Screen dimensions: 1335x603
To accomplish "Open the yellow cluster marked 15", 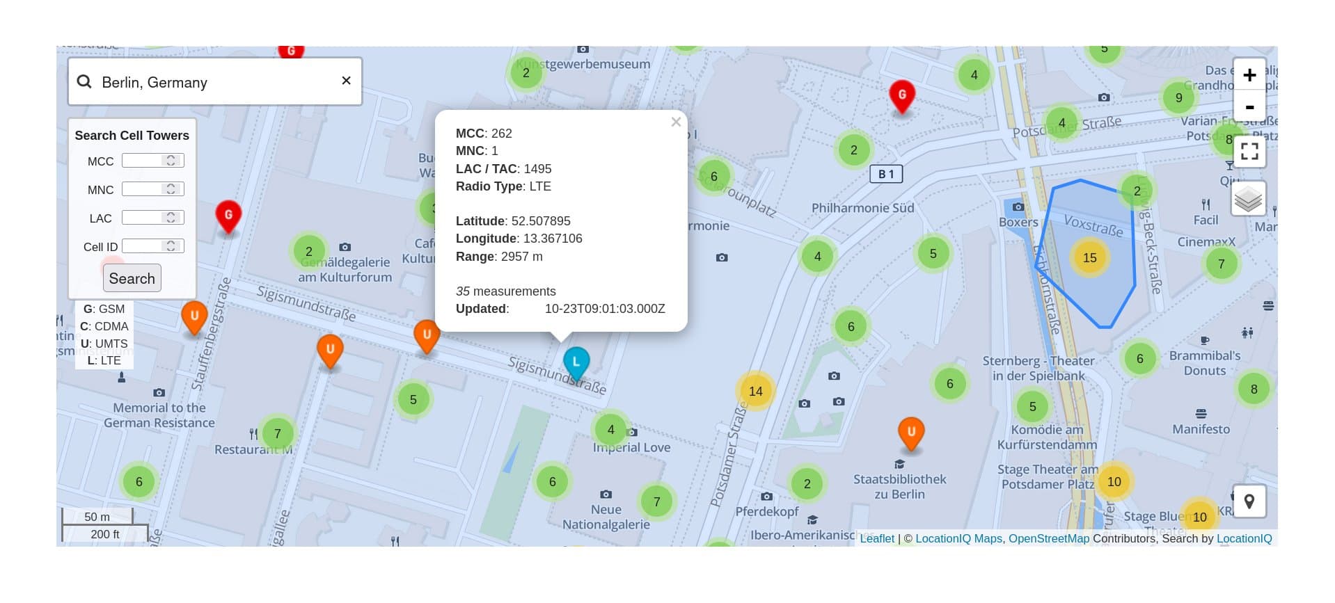I will click(1090, 258).
